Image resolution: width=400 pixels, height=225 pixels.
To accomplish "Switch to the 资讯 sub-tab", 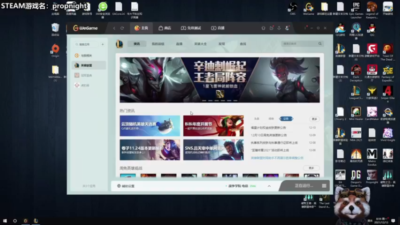I will coord(136,44).
